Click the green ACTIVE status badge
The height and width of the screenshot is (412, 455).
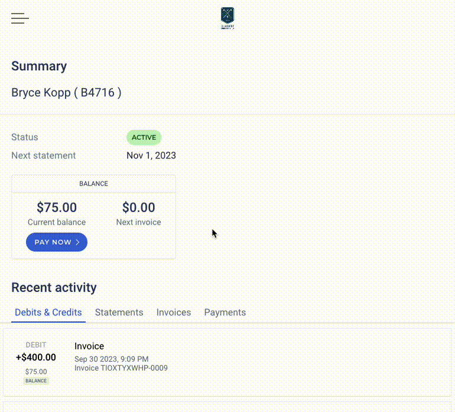144,138
